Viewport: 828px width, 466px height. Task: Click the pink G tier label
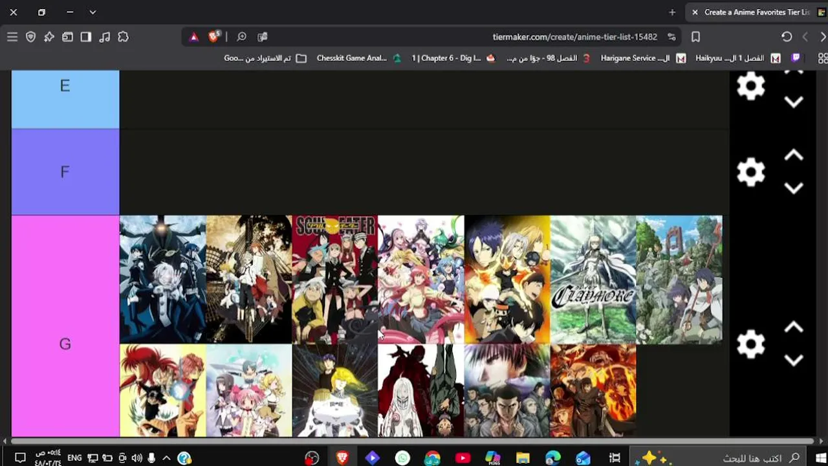[x=65, y=326]
